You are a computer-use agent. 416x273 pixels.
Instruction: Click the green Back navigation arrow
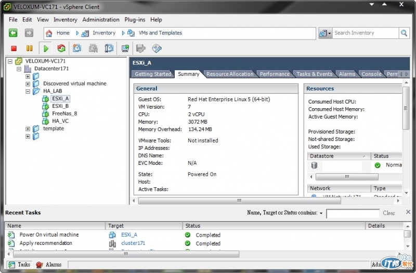[x=13, y=33]
